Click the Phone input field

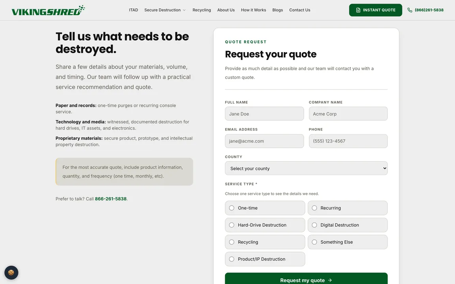tap(348, 141)
